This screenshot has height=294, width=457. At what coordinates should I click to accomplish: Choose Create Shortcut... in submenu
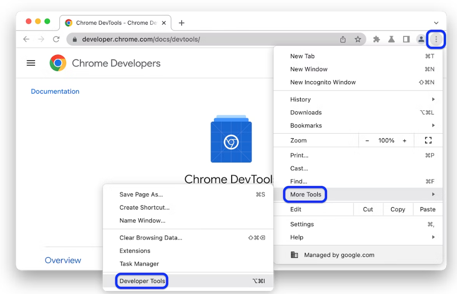(188, 208)
